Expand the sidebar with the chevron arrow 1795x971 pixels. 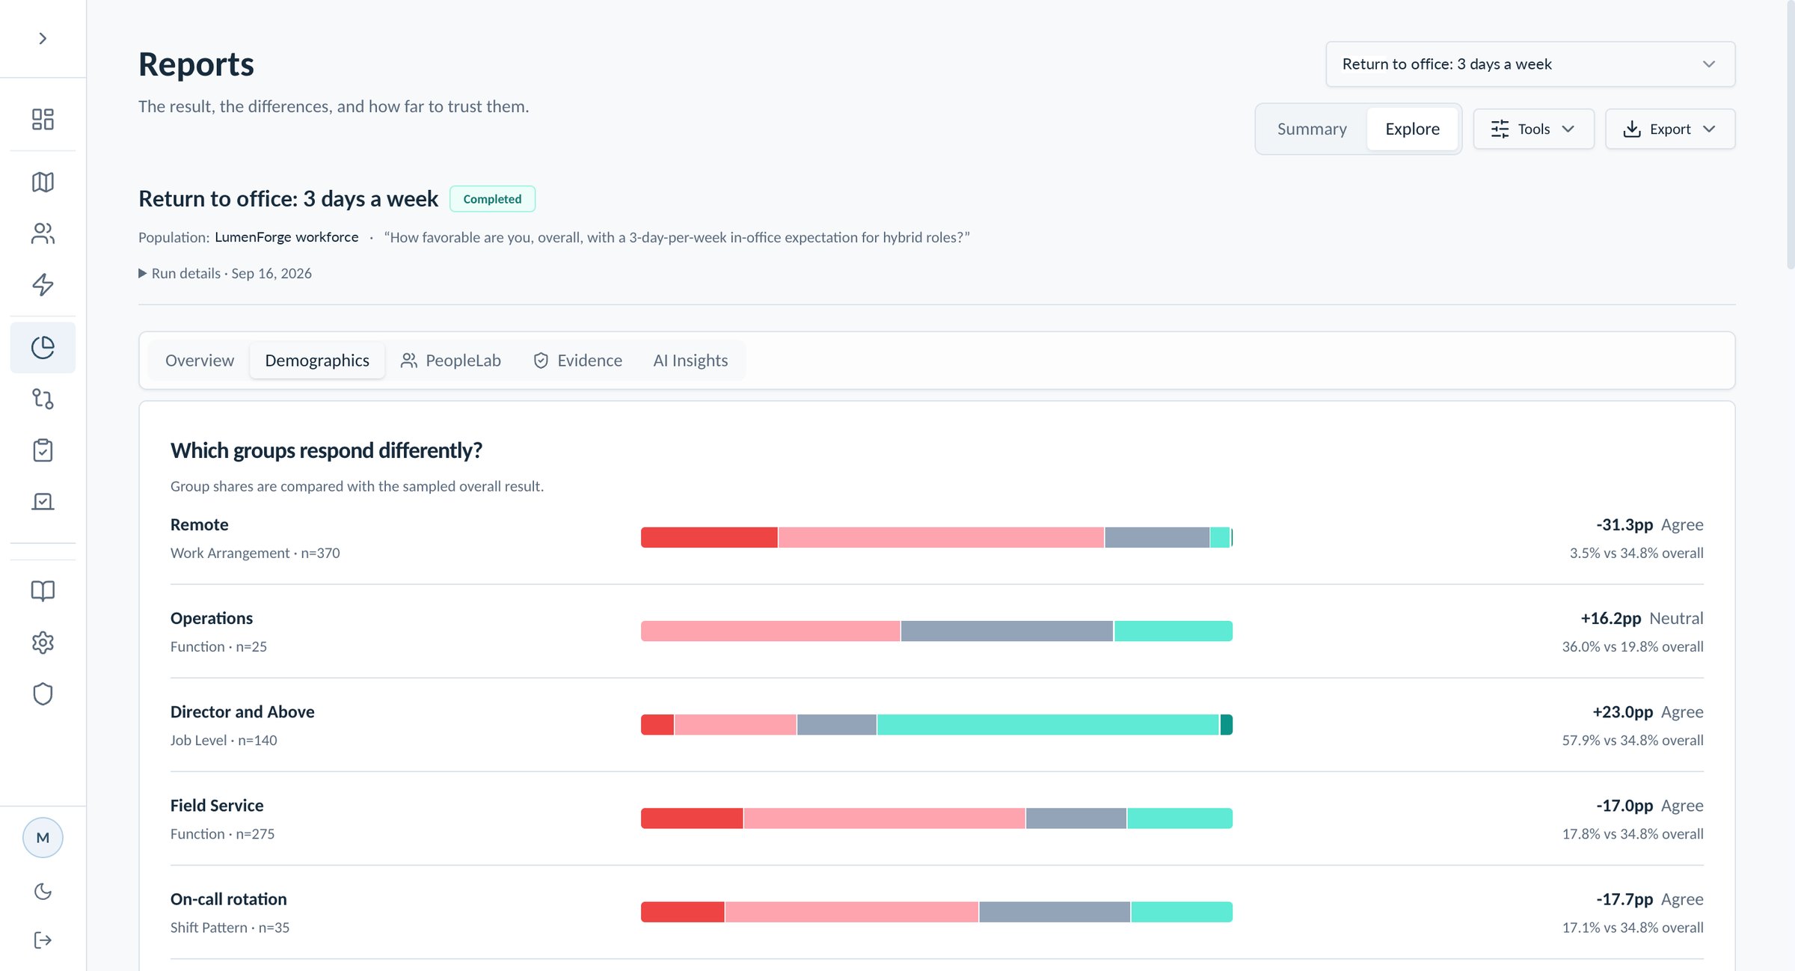(x=43, y=39)
